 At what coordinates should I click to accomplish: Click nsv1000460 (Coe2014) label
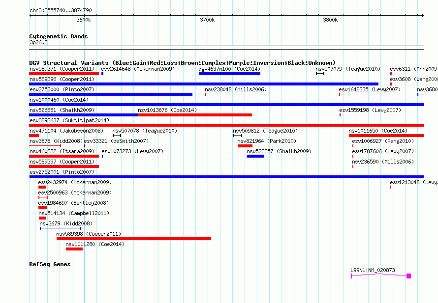pyautogui.click(x=59, y=100)
